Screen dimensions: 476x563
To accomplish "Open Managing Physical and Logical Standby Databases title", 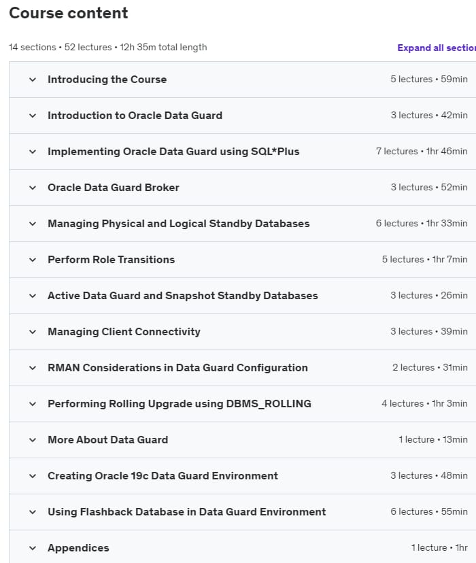I will tap(178, 224).
